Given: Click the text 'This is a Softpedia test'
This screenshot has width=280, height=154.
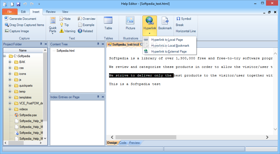Looking at the screenshot, I should coord(135,84).
